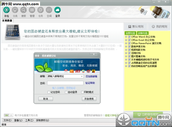This screenshot has height=127, width=172.
Task: Switch to the 我的规则 tab
Action: pyautogui.click(x=159, y=26)
